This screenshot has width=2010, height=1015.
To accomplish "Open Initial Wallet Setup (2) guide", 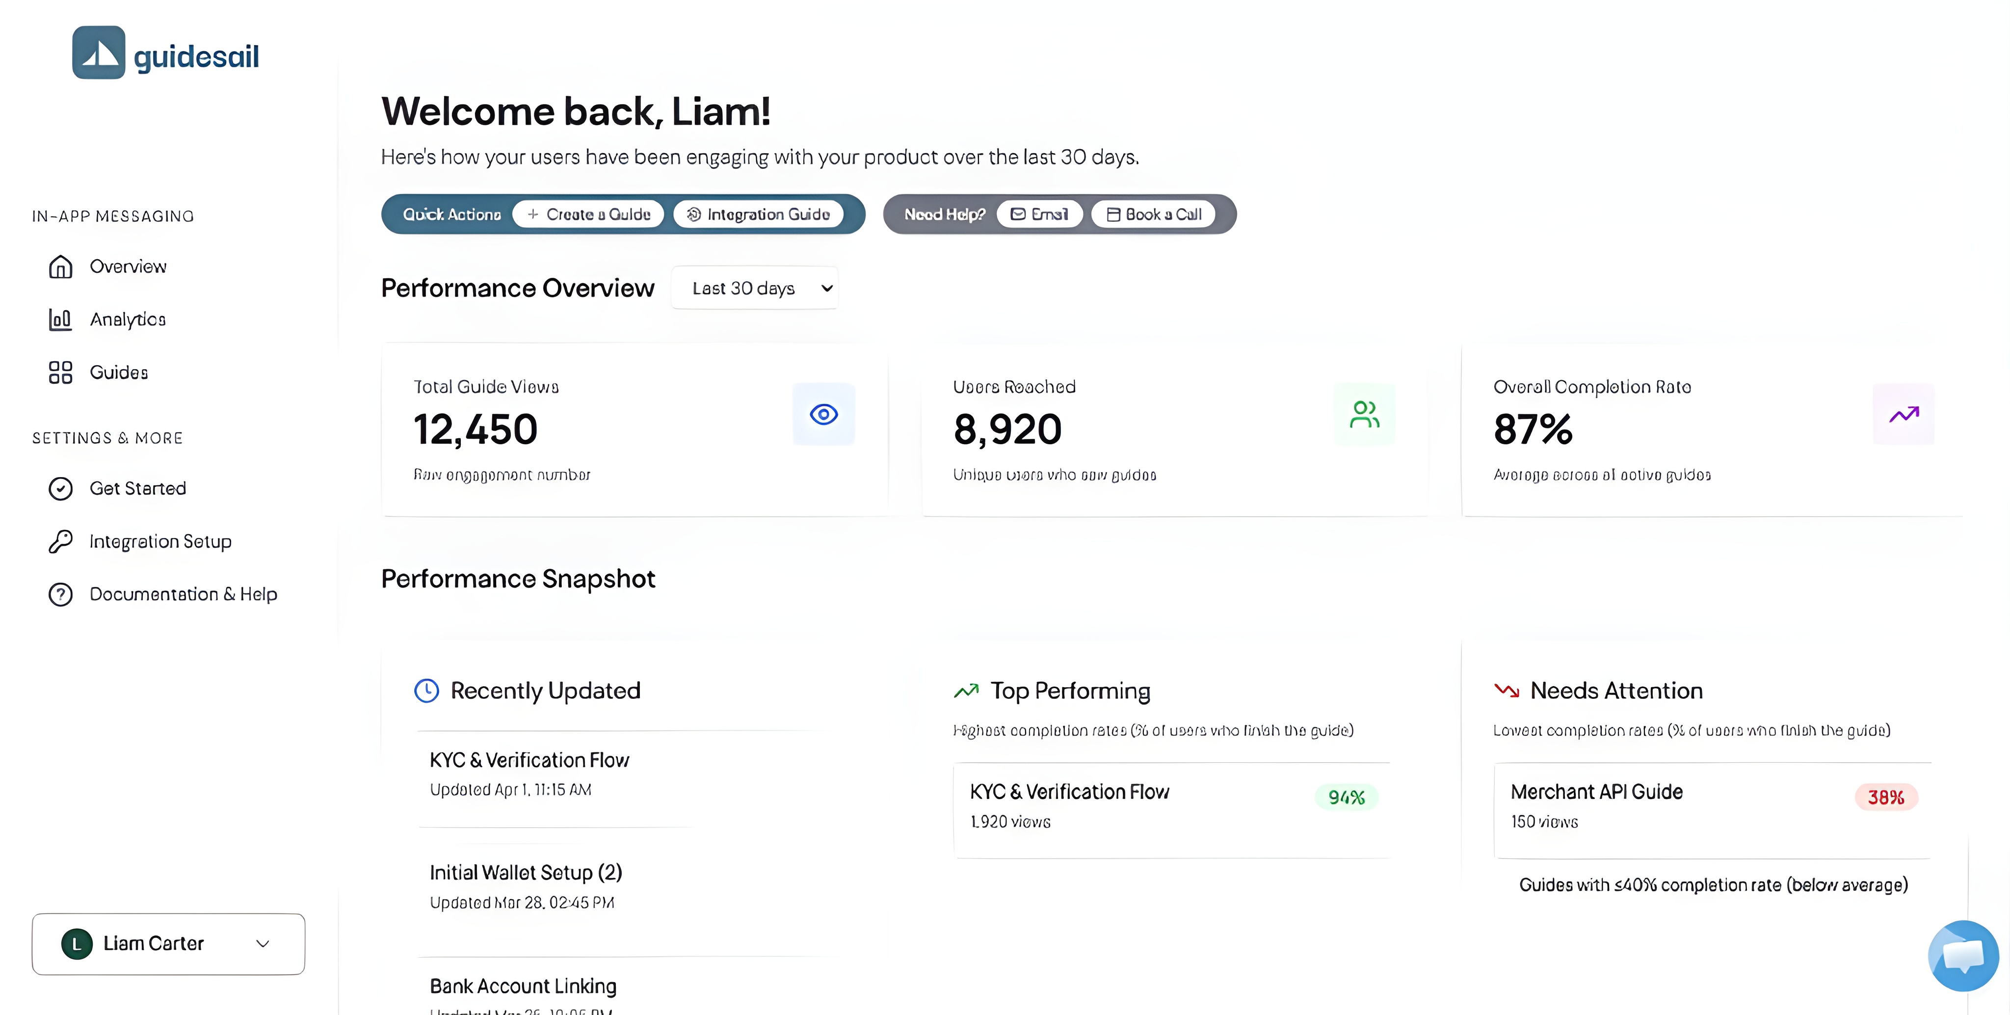I will pos(525,872).
